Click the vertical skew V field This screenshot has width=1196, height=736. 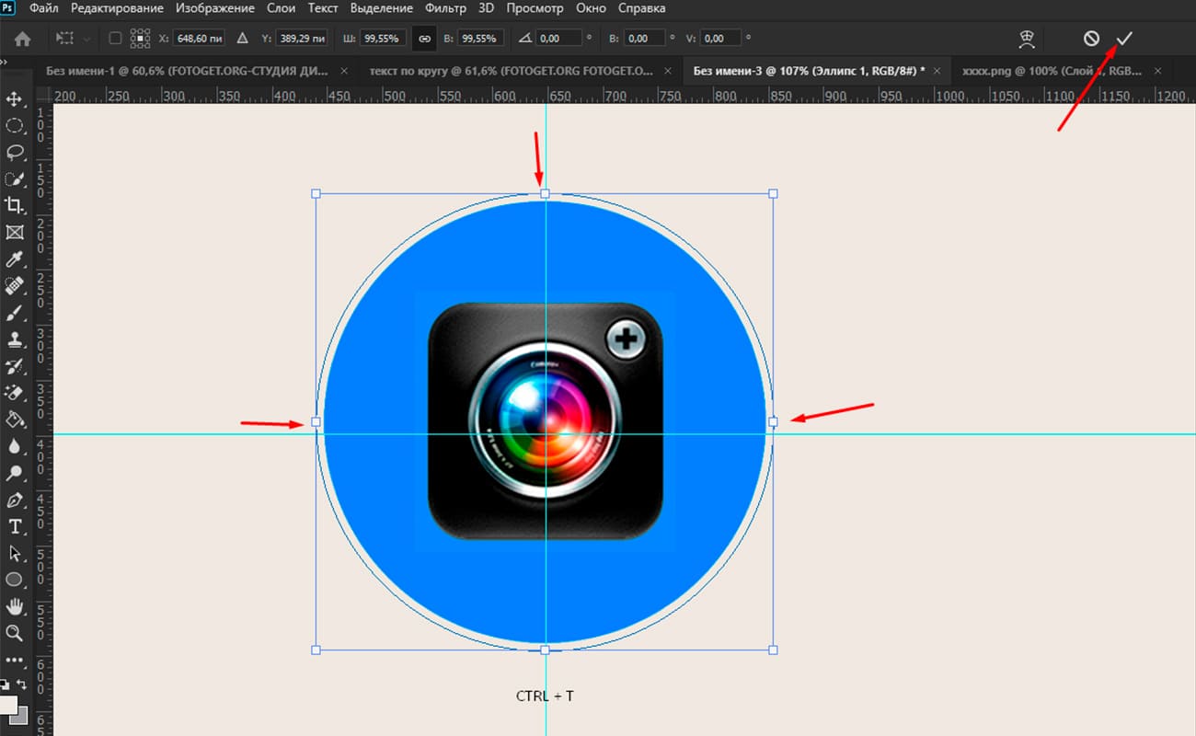721,39
